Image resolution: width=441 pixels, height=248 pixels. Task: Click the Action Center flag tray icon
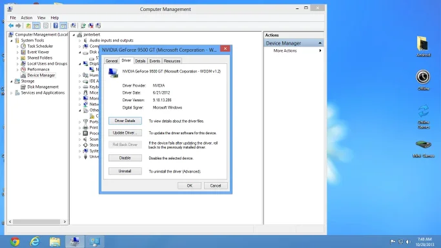point(393,242)
